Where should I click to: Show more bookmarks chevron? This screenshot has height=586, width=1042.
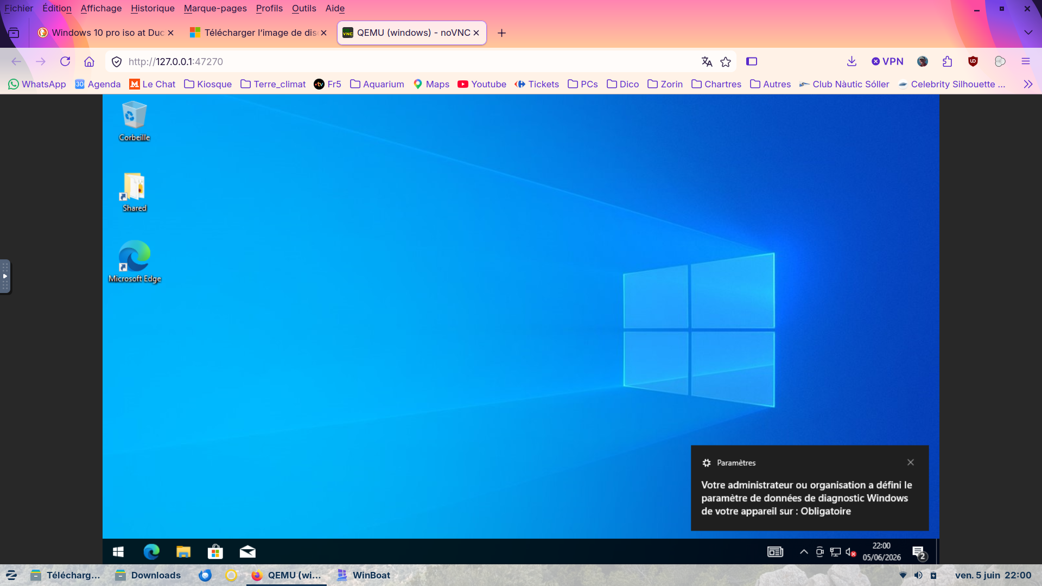tap(1028, 84)
